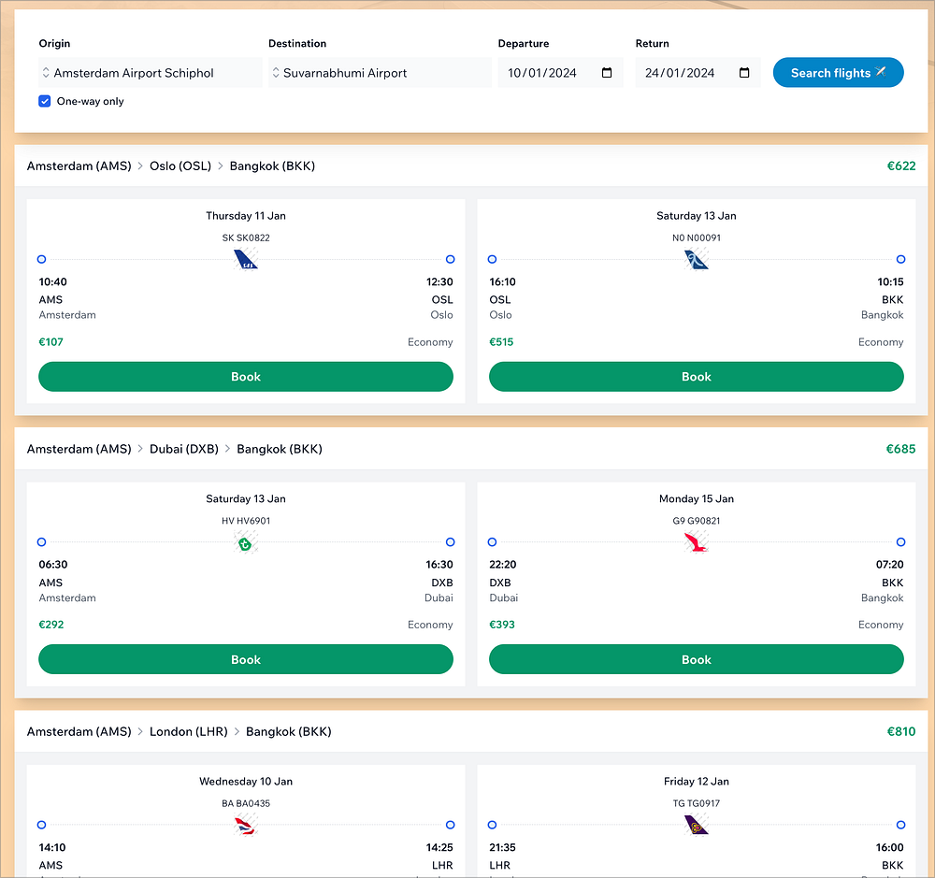
Task: Click the green Transavia airline logo
Action: [x=246, y=543]
